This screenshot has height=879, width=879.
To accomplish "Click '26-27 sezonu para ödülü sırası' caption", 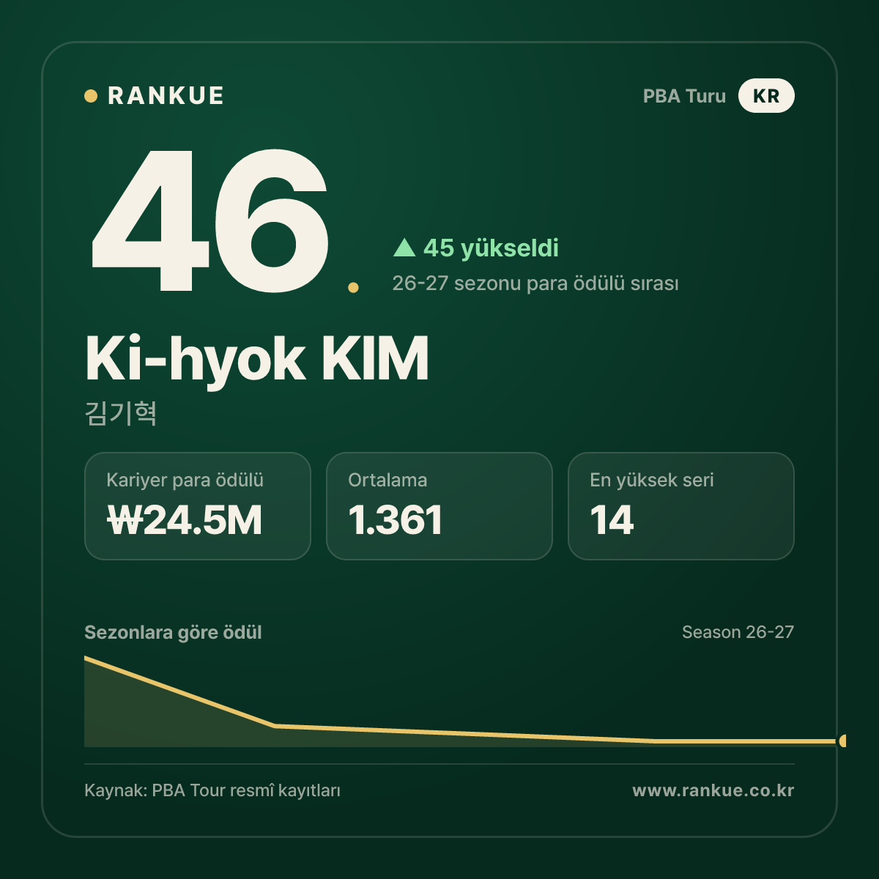I will coord(535,283).
